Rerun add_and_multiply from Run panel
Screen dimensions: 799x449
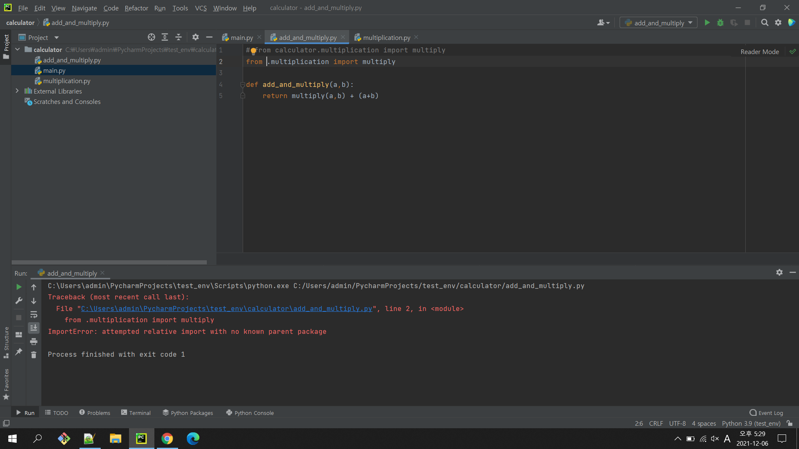click(19, 287)
